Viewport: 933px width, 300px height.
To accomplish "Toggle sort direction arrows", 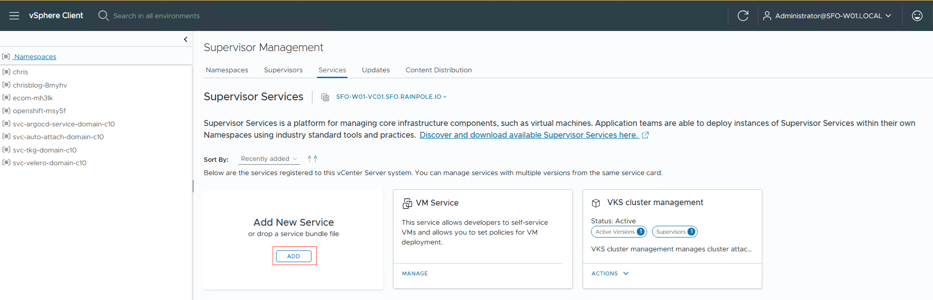I will tap(312, 159).
